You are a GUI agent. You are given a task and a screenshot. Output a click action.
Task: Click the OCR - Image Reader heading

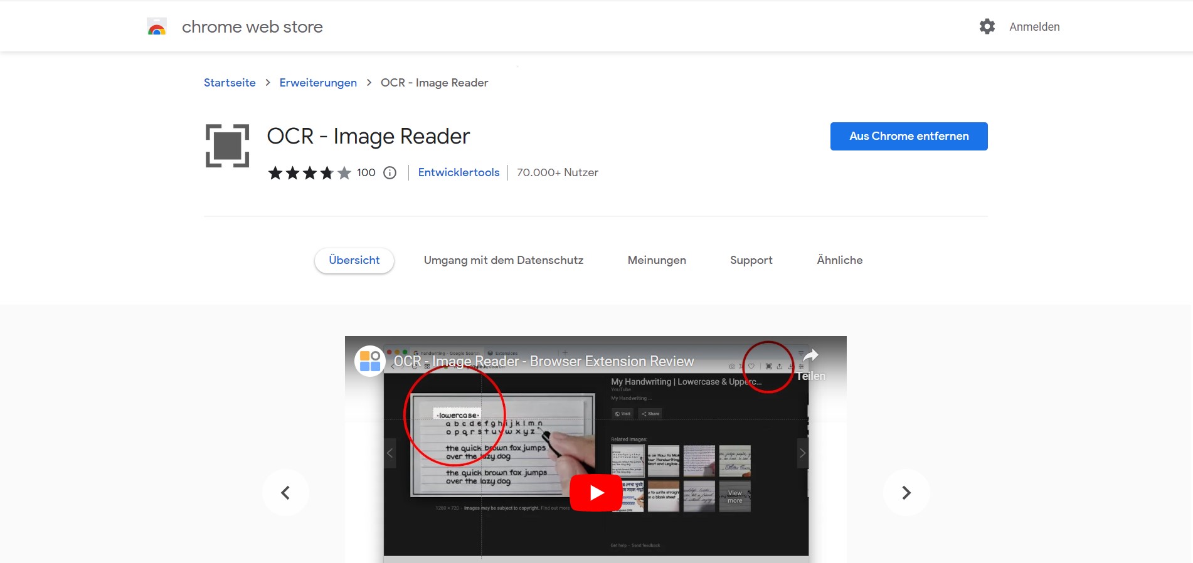point(368,136)
